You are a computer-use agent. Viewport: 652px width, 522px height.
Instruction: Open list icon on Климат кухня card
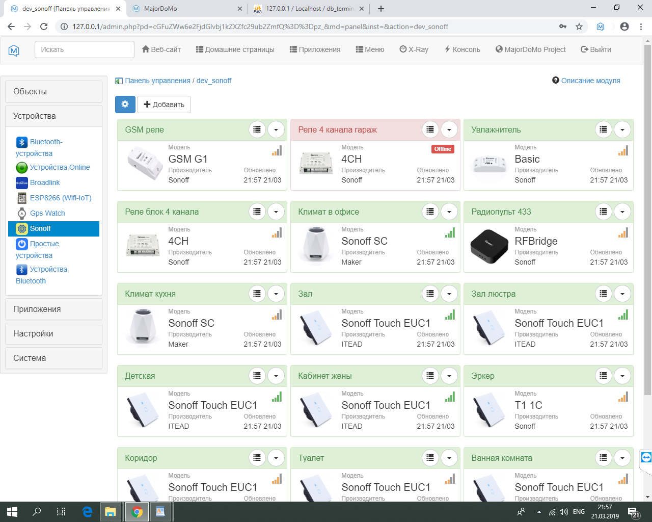257,294
